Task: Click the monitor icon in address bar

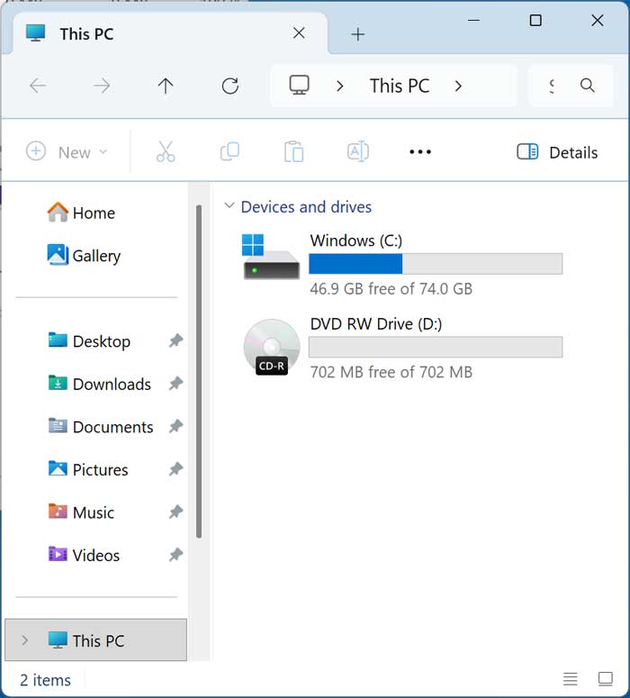Action: [x=300, y=85]
